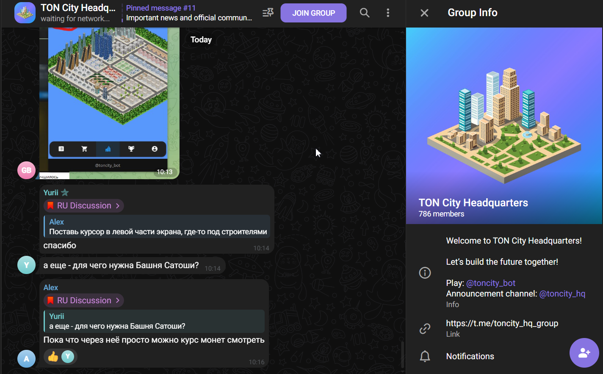
Task: Click the chain link icon
Action: 425,329
